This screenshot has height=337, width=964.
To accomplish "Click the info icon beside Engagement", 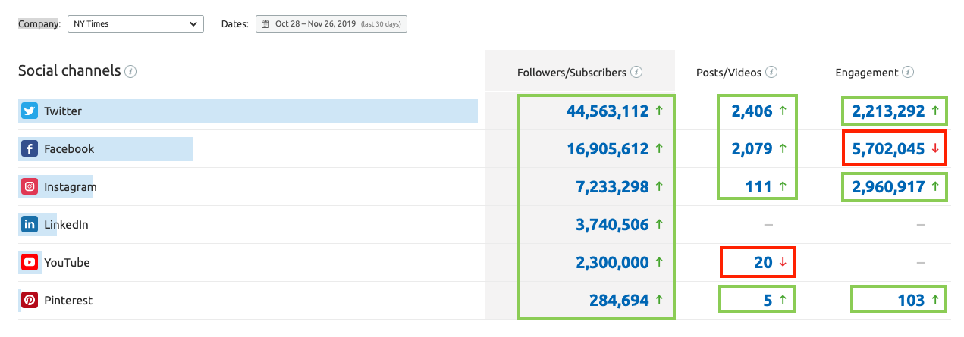I will 908,73.
